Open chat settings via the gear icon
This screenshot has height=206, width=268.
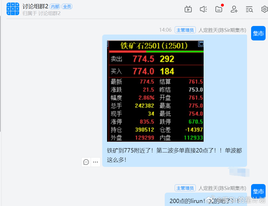(x=264, y=9)
